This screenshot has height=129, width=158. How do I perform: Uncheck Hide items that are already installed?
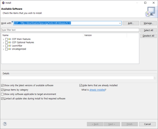81,85
